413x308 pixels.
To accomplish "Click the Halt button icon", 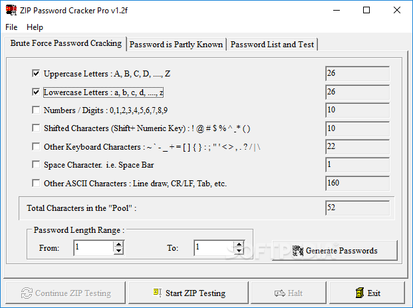I will (x=279, y=293).
